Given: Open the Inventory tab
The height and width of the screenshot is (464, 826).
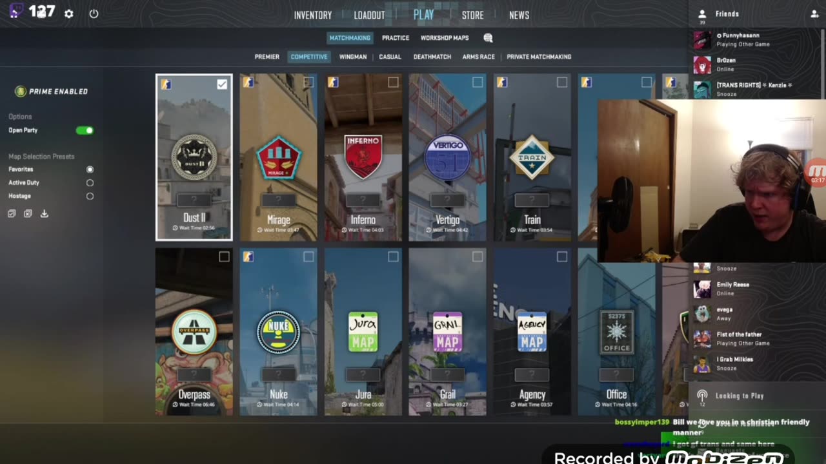Looking at the screenshot, I should pyautogui.click(x=313, y=15).
